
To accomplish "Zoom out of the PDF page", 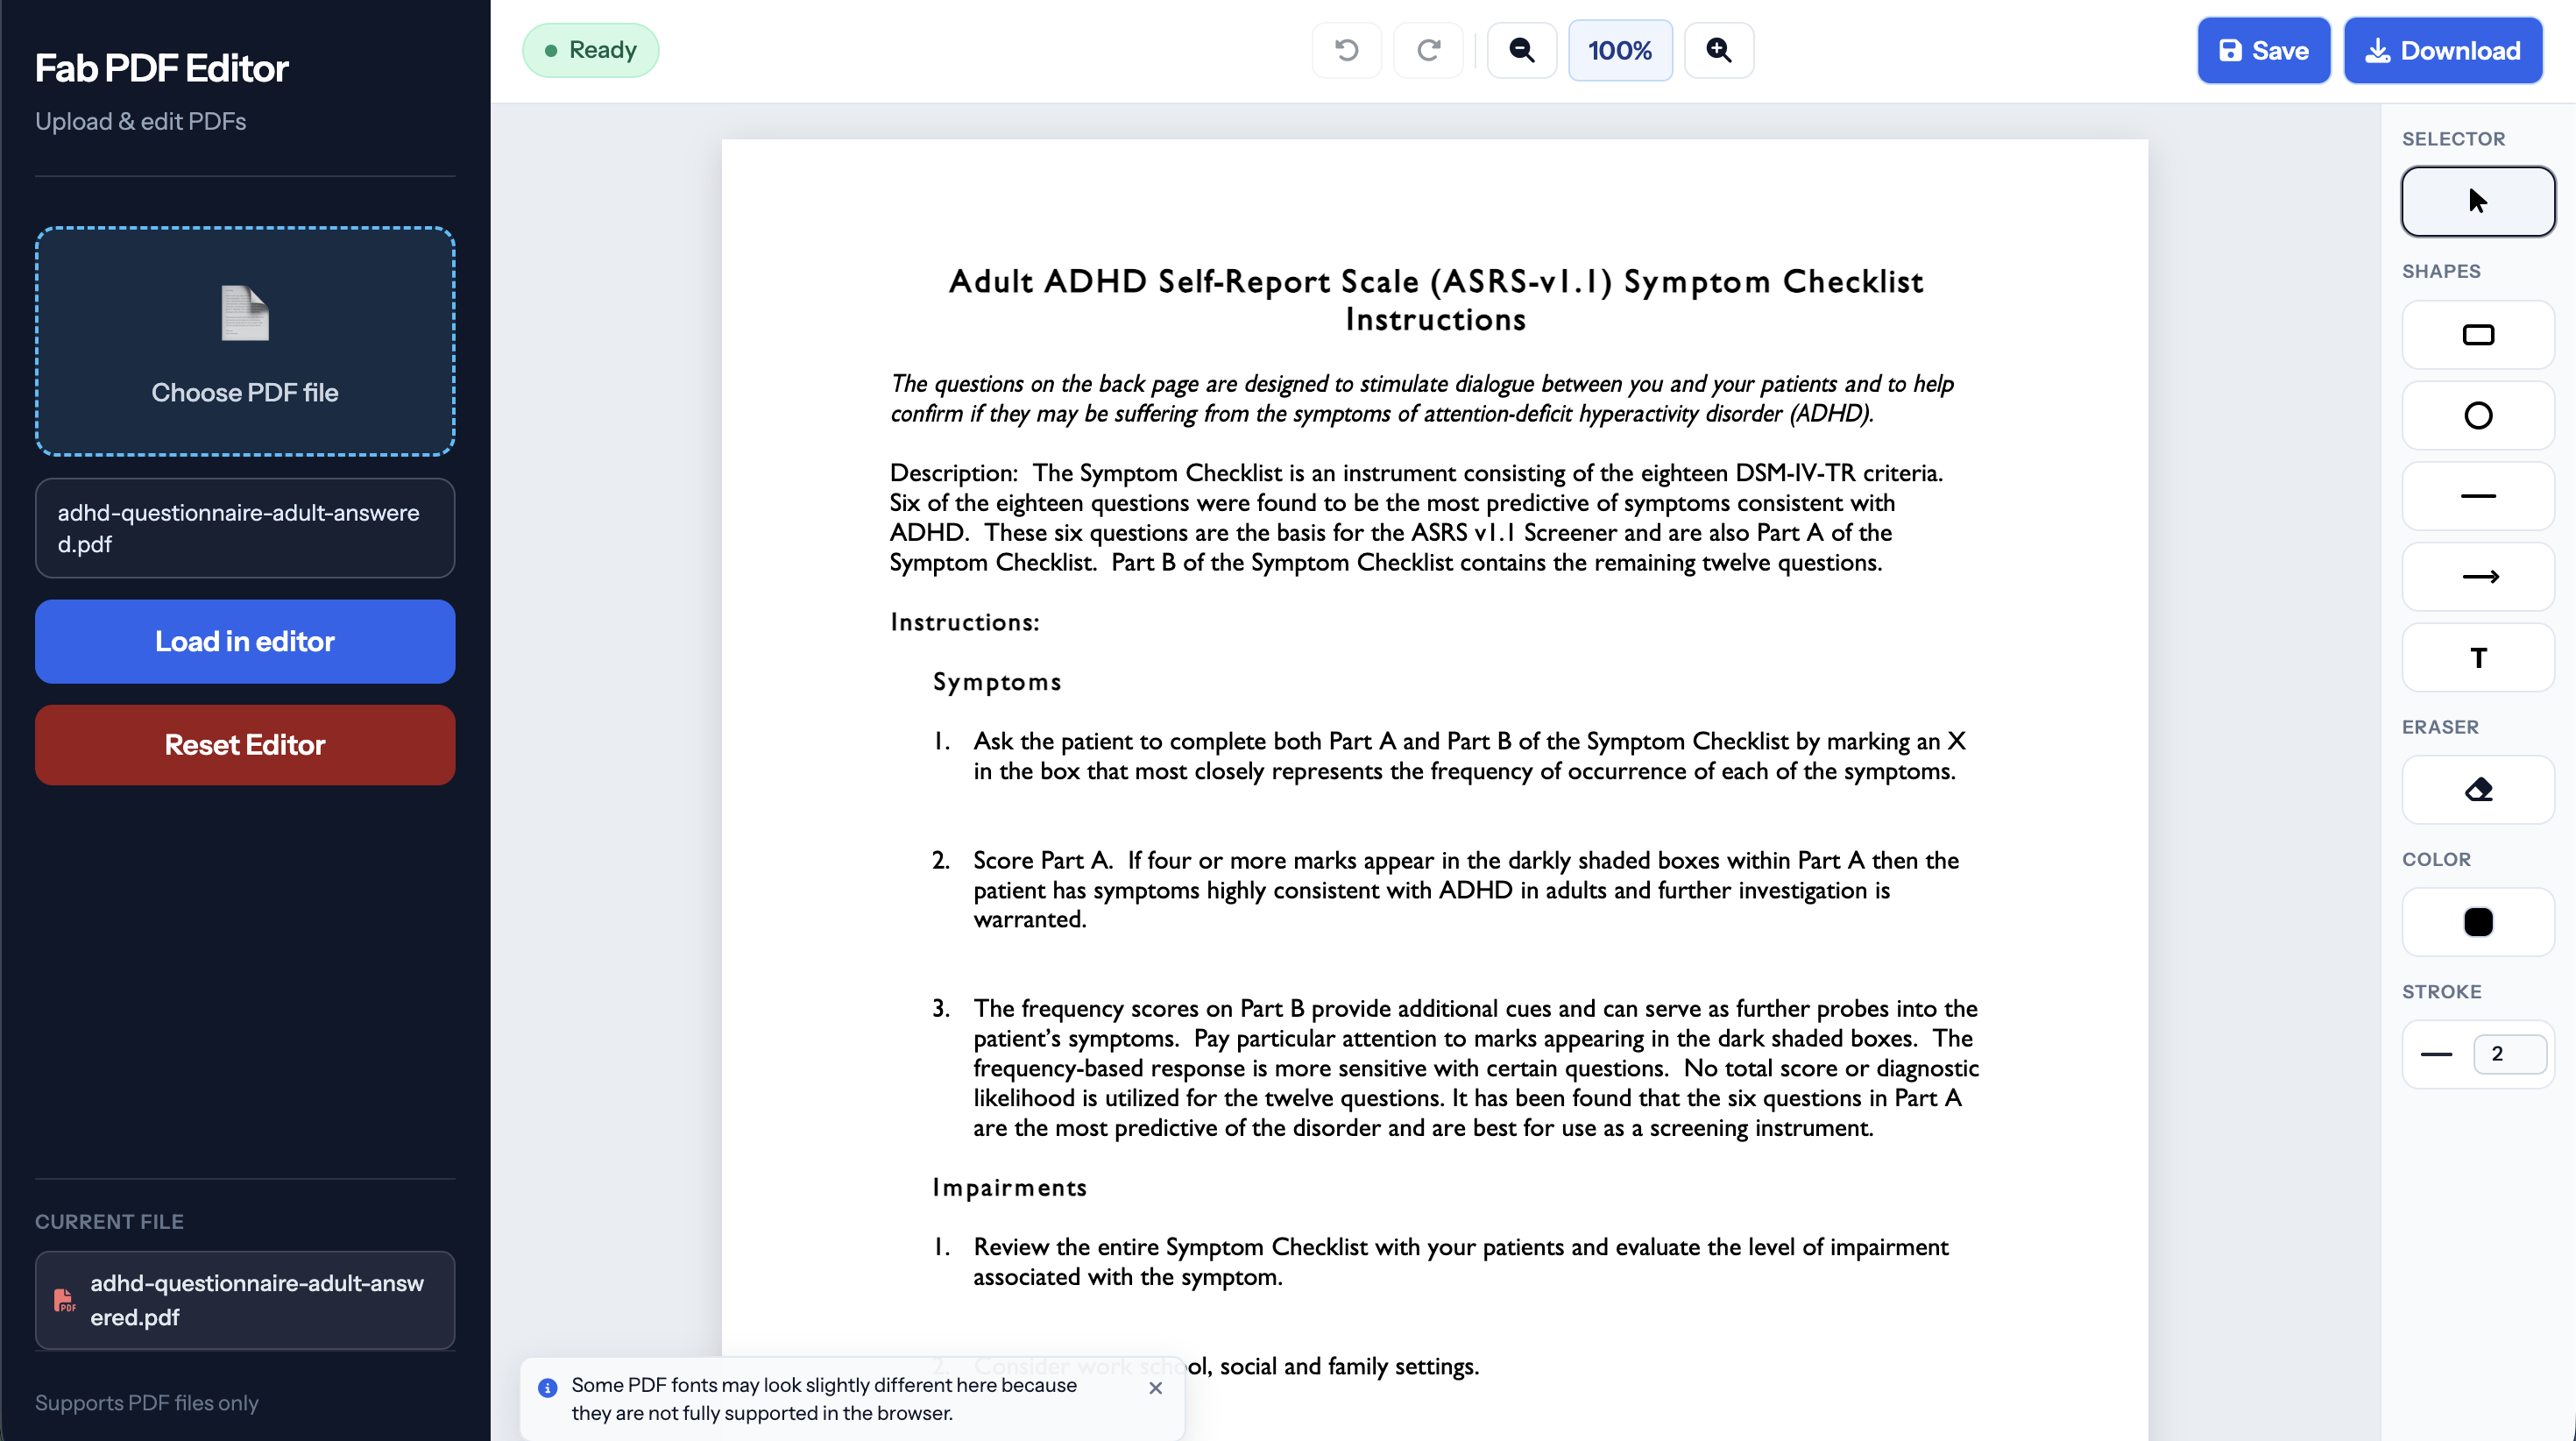I will (1521, 50).
